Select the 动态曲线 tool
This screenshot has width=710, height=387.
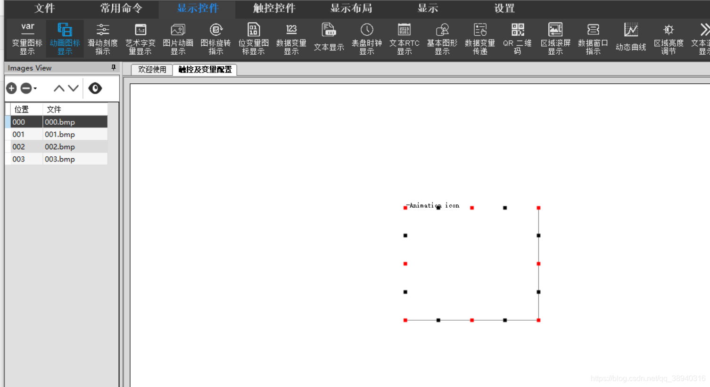[631, 38]
